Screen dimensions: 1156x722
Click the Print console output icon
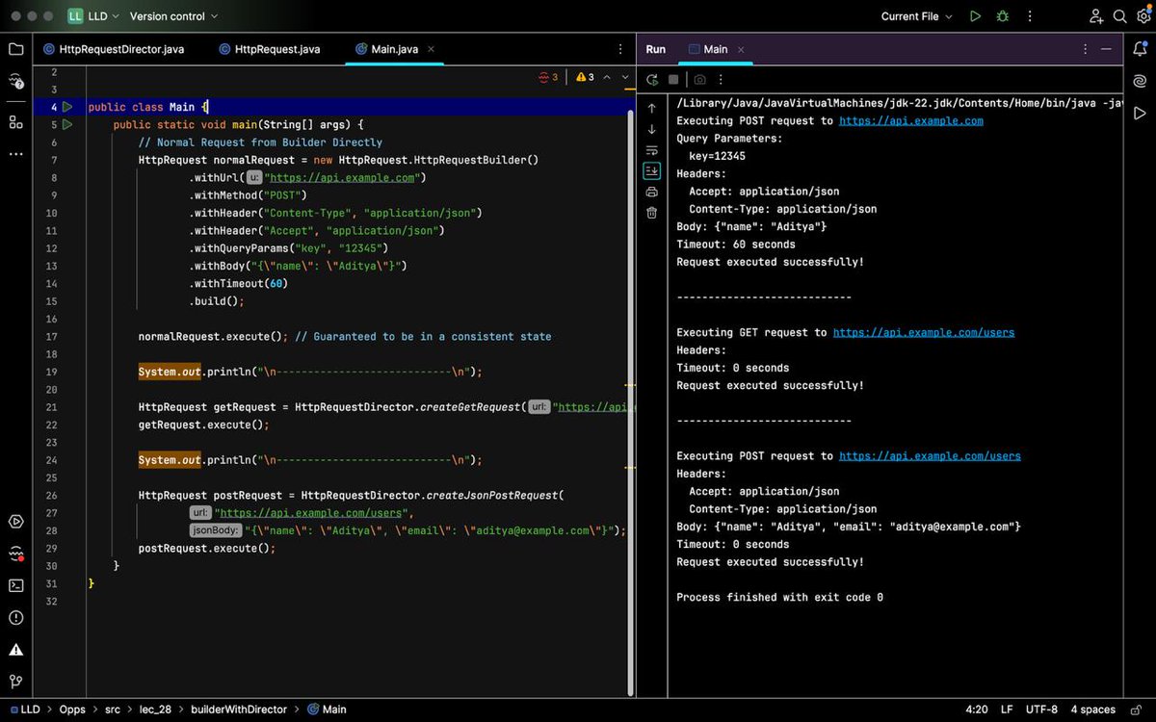[x=652, y=192]
